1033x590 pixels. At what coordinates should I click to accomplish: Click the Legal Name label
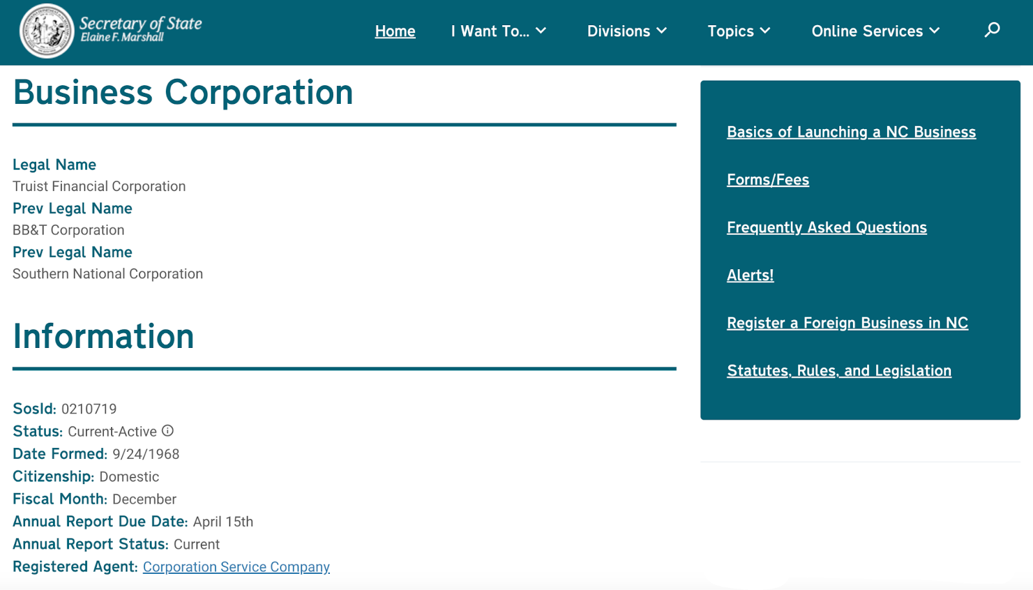(54, 165)
